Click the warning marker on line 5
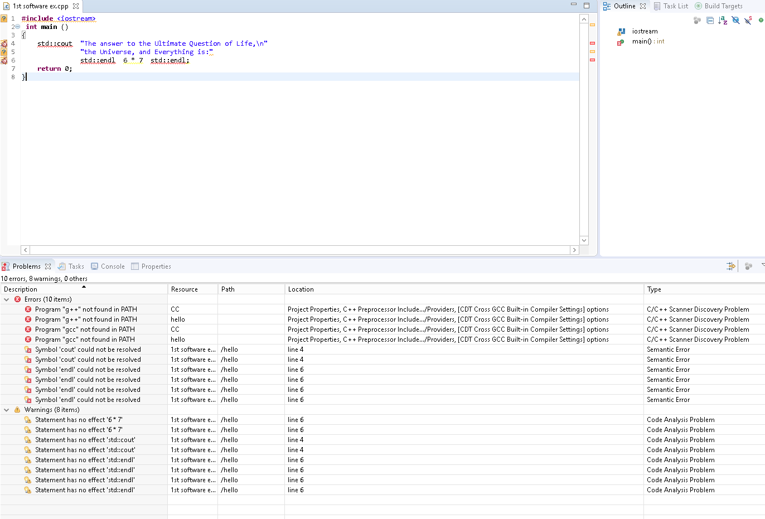 tap(4, 52)
